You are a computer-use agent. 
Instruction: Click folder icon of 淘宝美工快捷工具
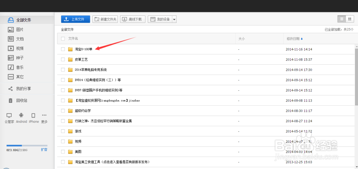(70, 162)
